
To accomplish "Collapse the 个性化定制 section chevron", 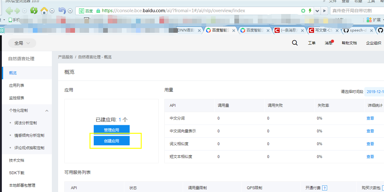I will pos(47,111).
